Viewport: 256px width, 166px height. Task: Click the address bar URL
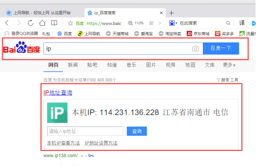click(104, 24)
